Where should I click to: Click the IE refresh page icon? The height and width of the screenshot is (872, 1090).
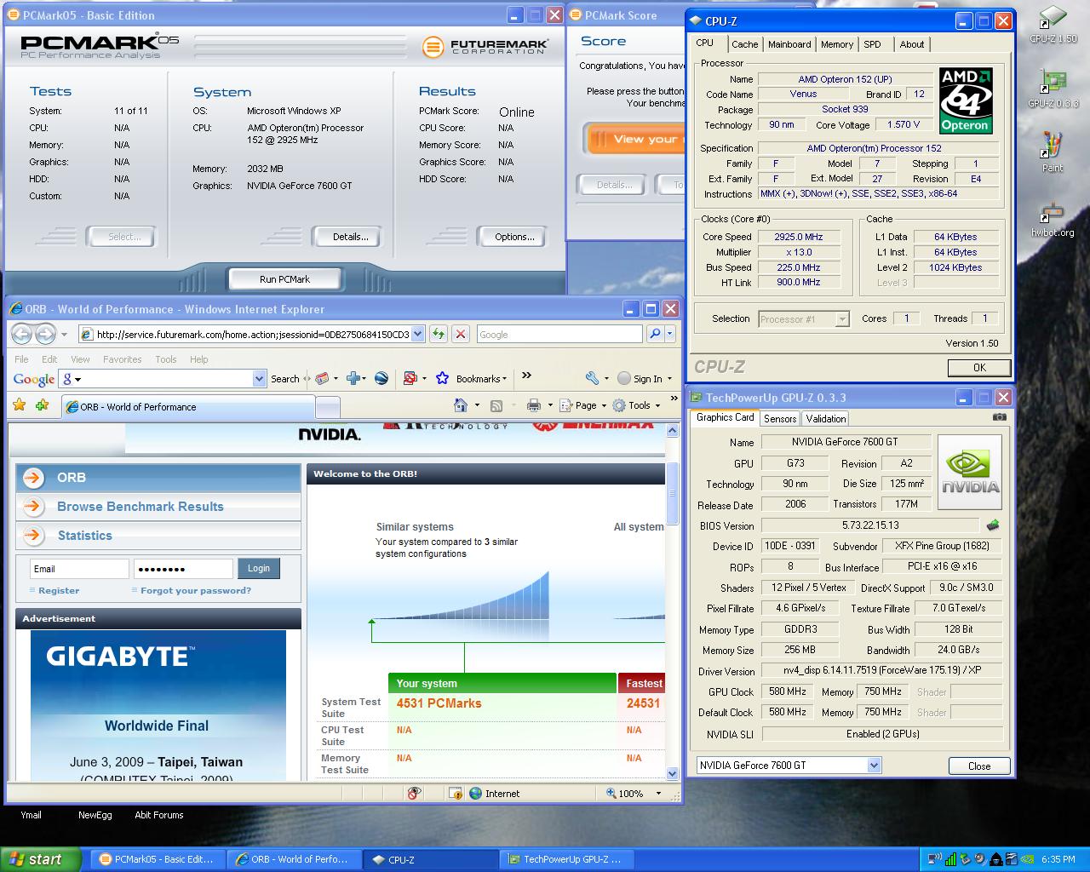438,334
